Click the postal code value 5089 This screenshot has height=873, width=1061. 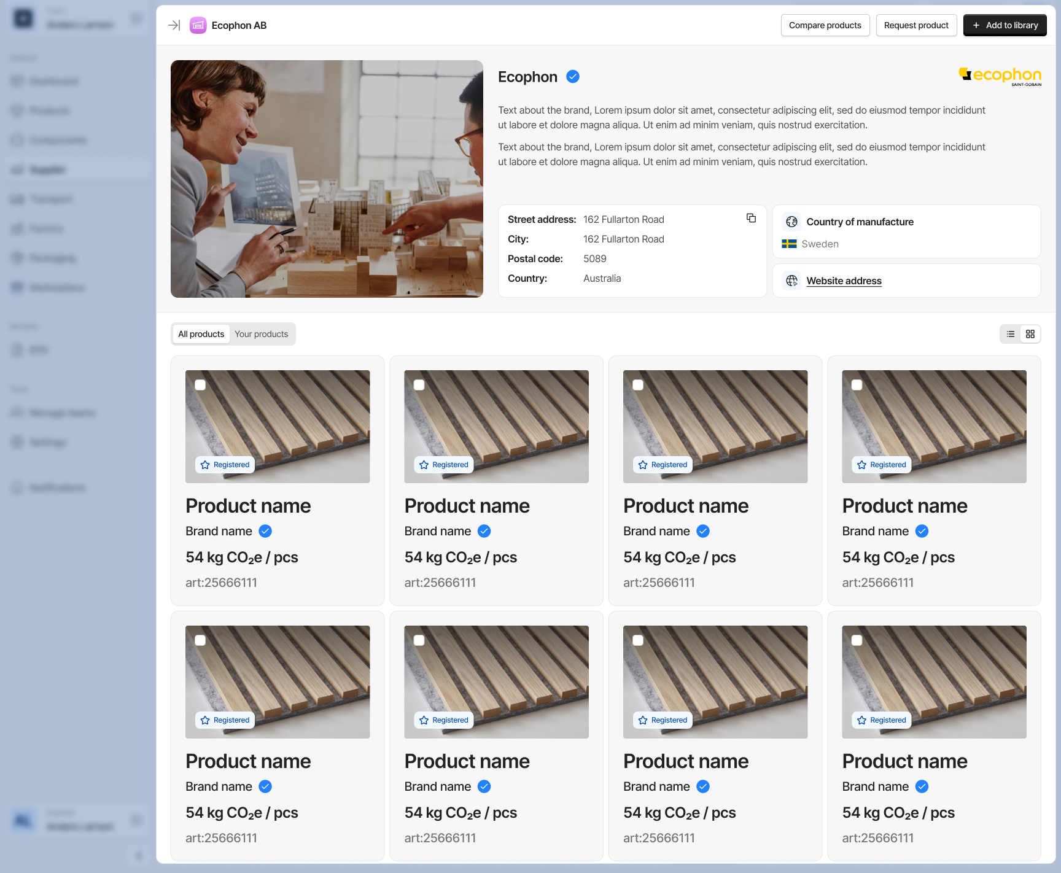[x=595, y=258]
